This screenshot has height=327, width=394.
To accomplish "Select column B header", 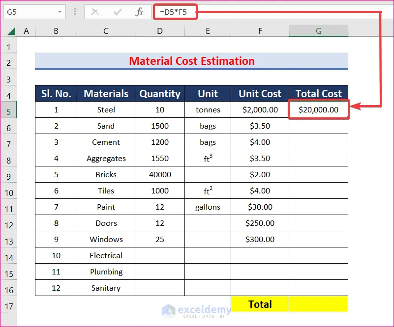I will 56,31.
